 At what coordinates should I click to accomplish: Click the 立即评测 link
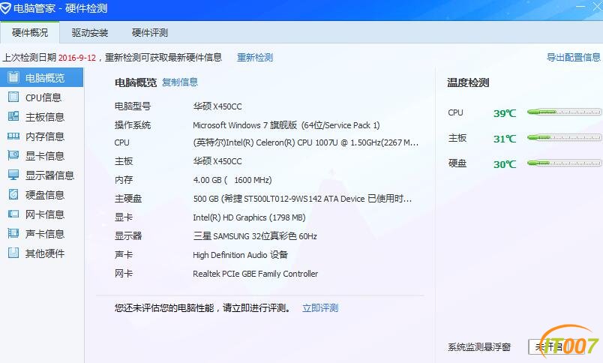(x=320, y=307)
